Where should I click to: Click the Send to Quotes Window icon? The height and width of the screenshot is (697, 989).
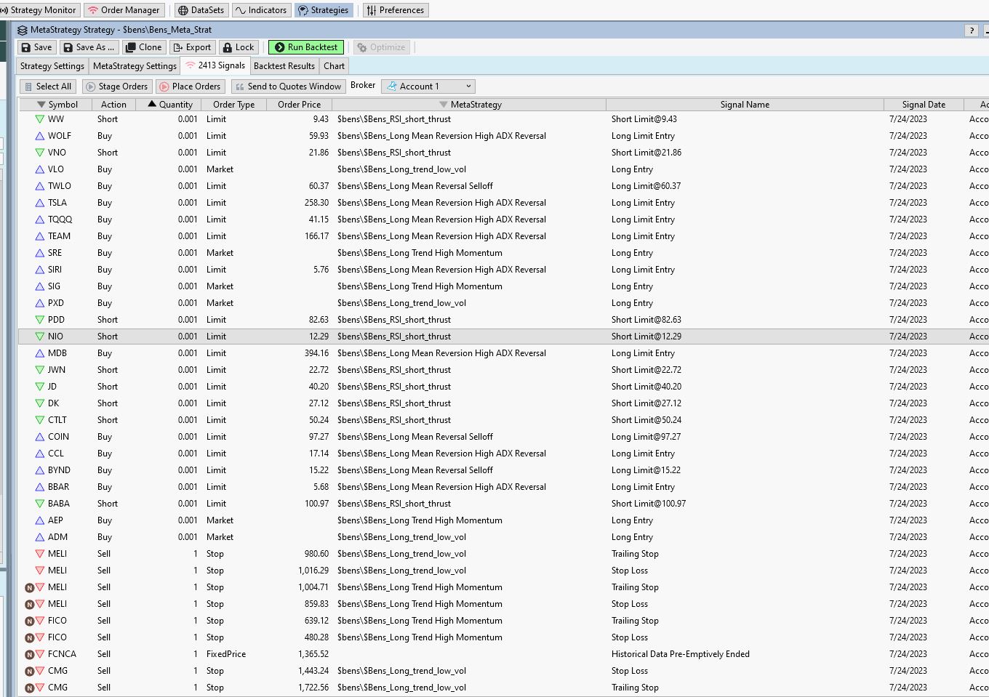click(x=239, y=86)
